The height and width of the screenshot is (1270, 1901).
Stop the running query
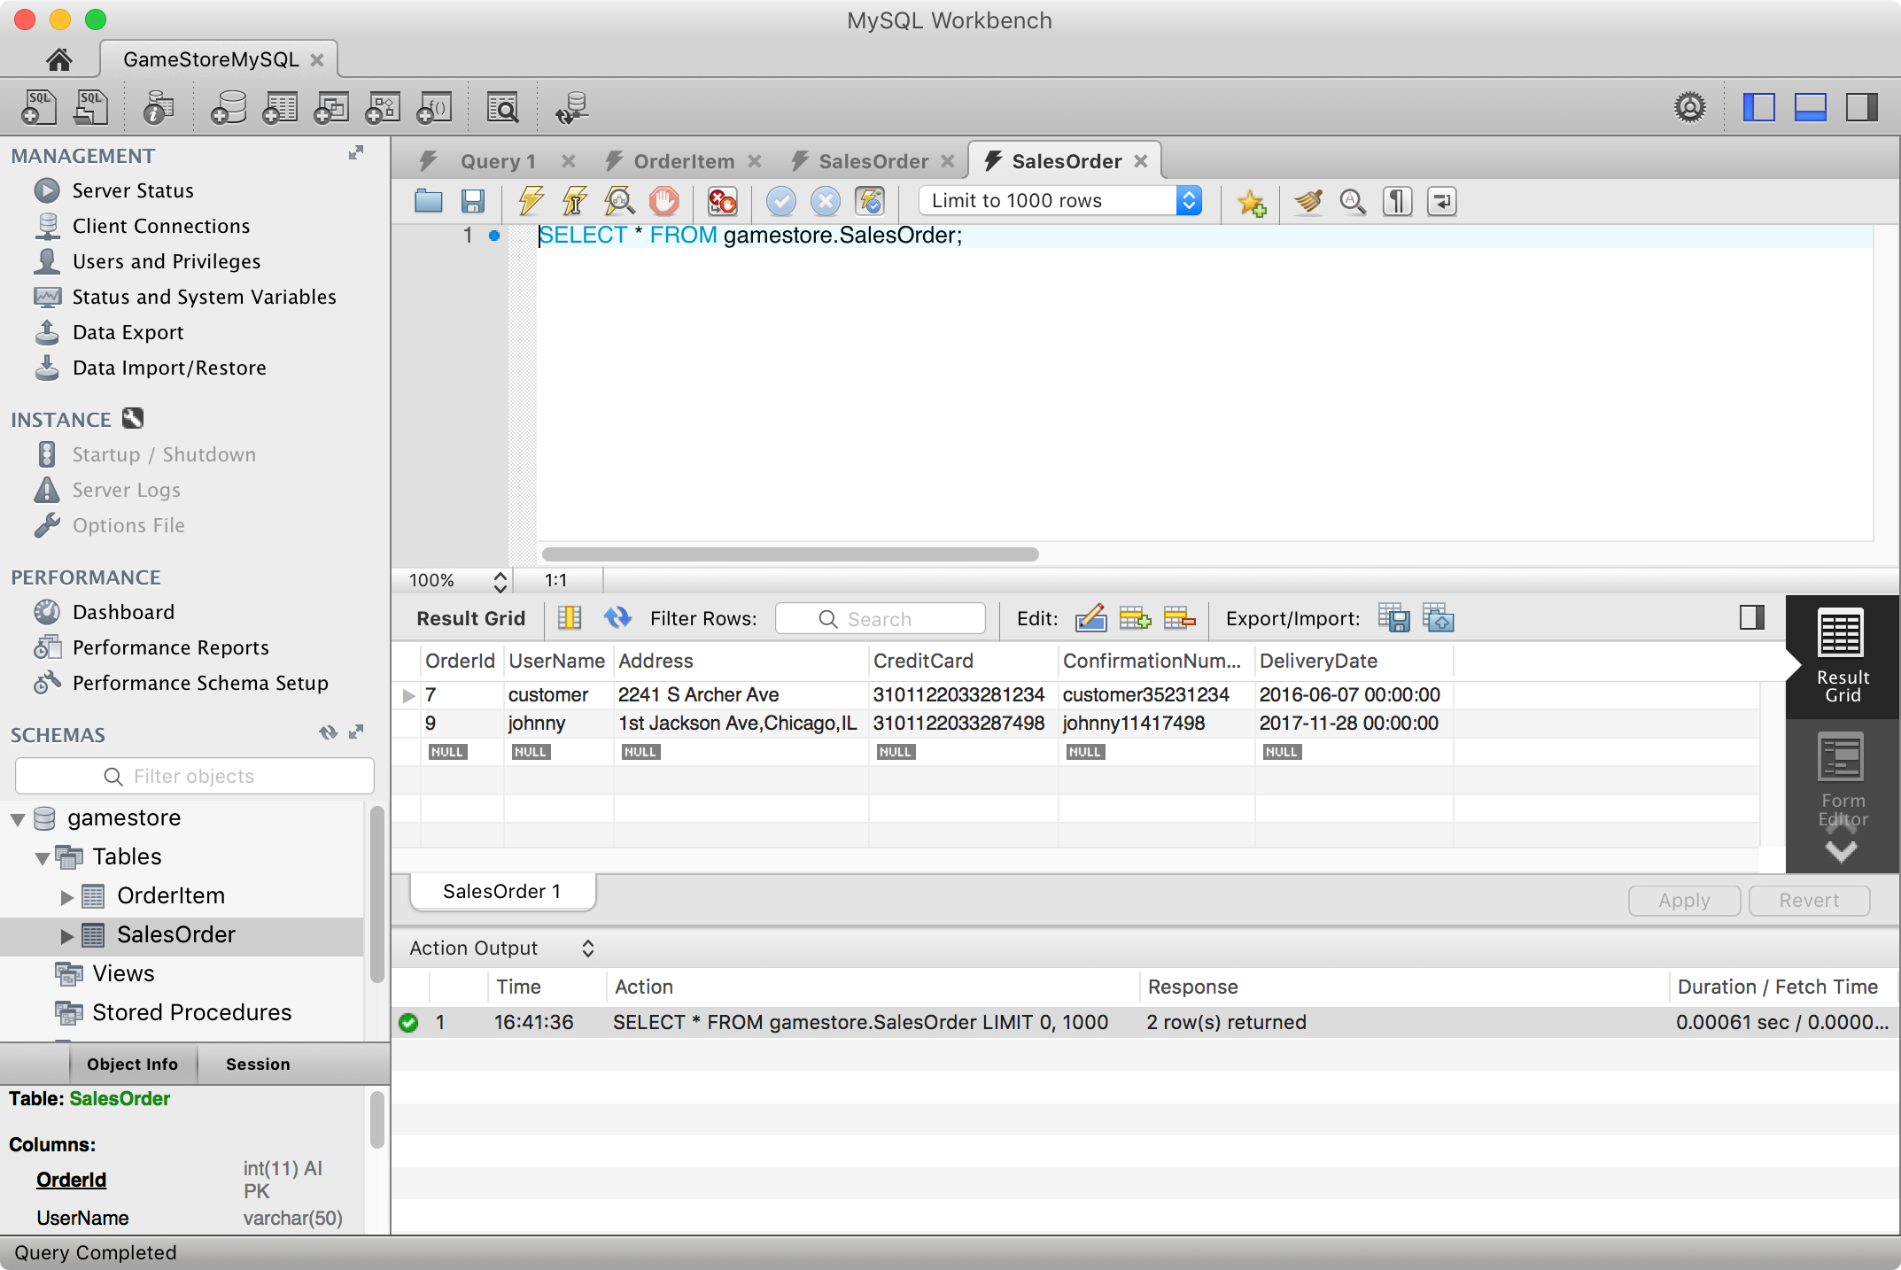[663, 201]
